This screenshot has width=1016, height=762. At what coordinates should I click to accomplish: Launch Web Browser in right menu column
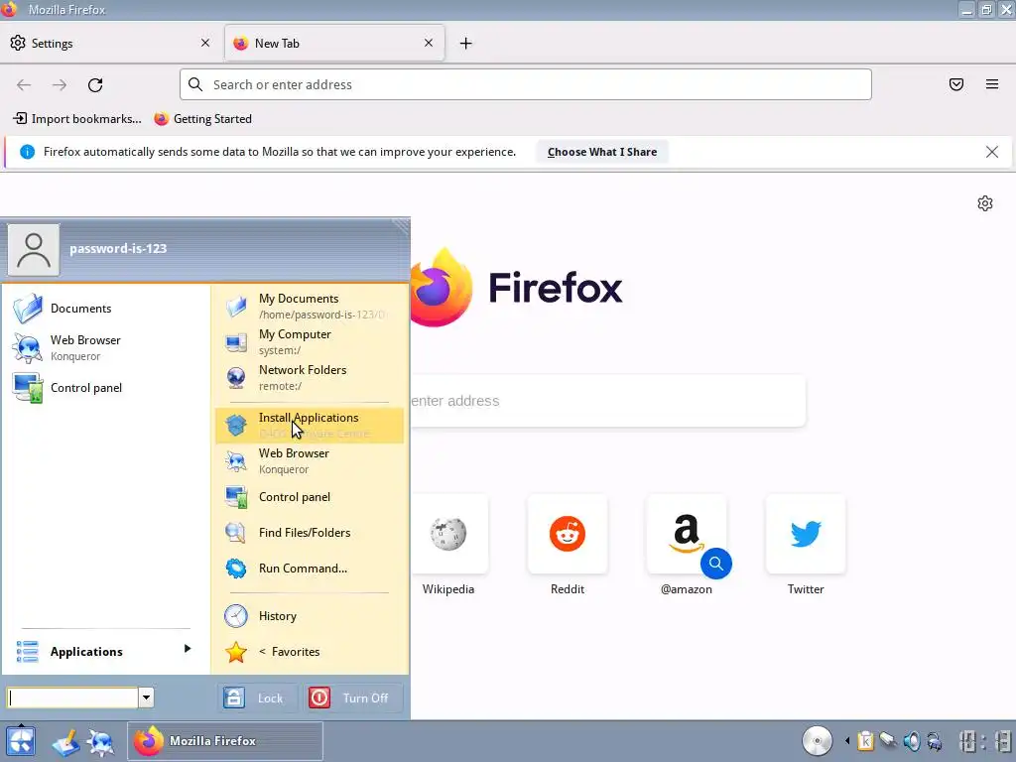[310, 460]
